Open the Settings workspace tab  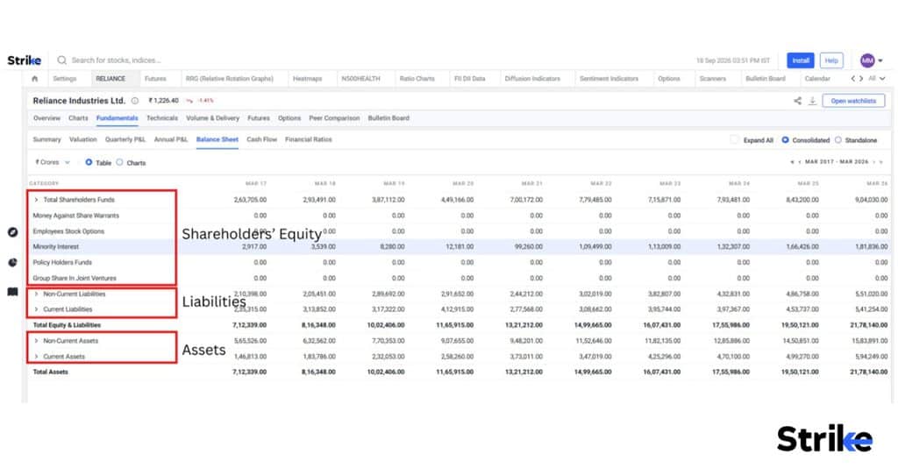(x=65, y=78)
